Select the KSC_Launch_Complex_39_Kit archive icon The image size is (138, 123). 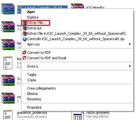tap(8, 9)
